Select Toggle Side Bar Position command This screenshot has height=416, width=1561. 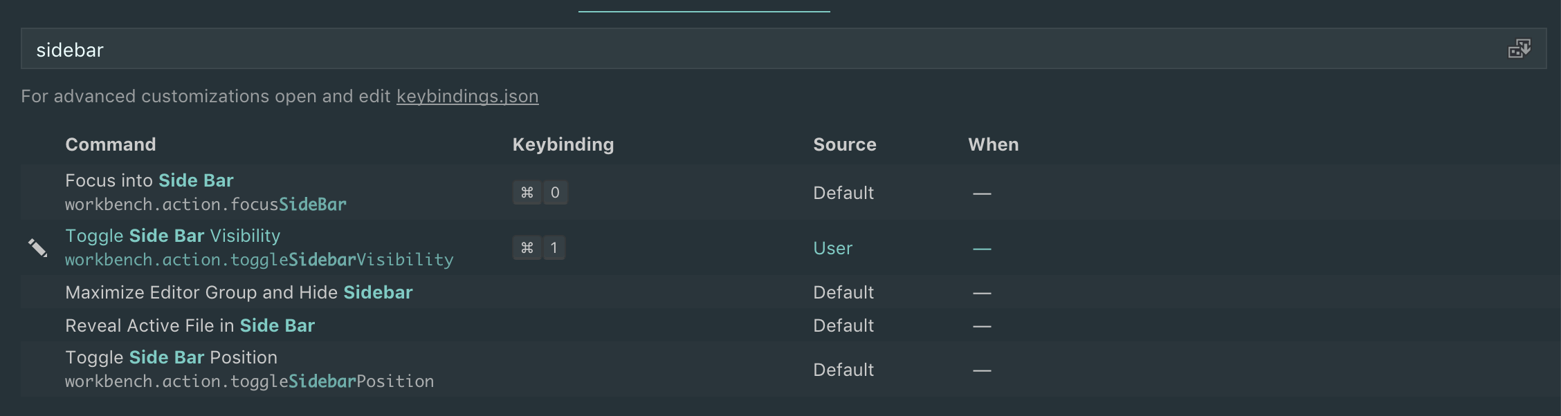[x=171, y=357]
